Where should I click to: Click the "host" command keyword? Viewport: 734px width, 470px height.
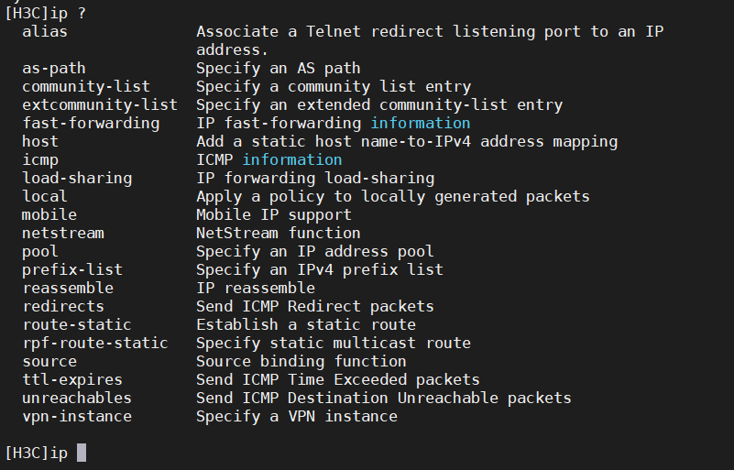(40, 141)
